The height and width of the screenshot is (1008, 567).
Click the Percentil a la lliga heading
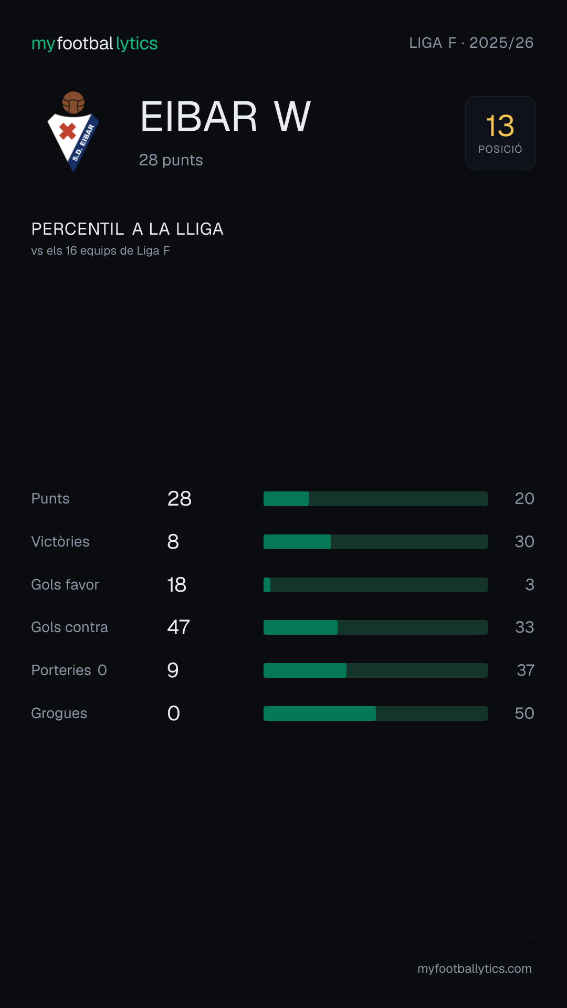pyautogui.click(x=128, y=229)
